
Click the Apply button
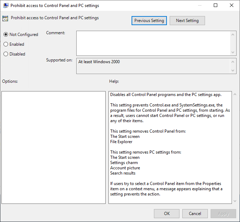(x=223, y=214)
